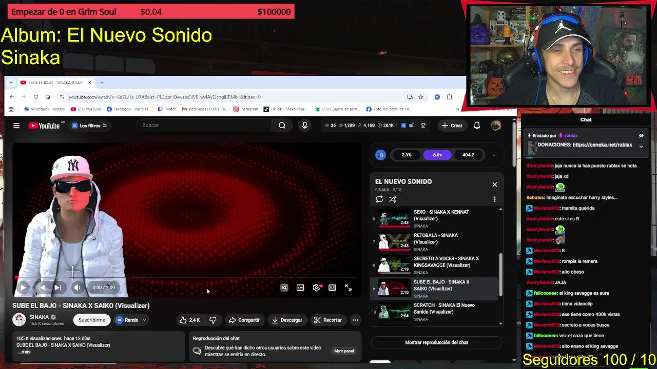Open YouTube hamburger guide menu

16,126
